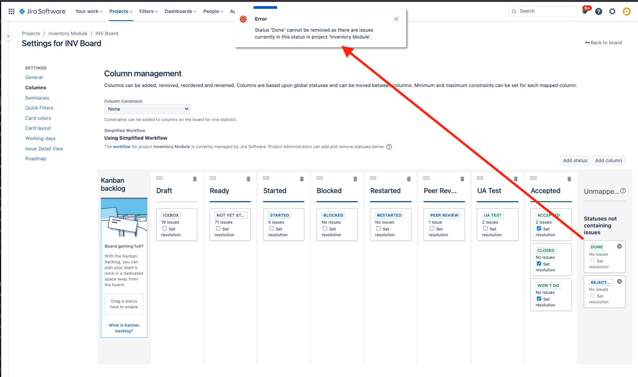Uncheck Set resolution for ACCEPTED status

click(539, 229)
